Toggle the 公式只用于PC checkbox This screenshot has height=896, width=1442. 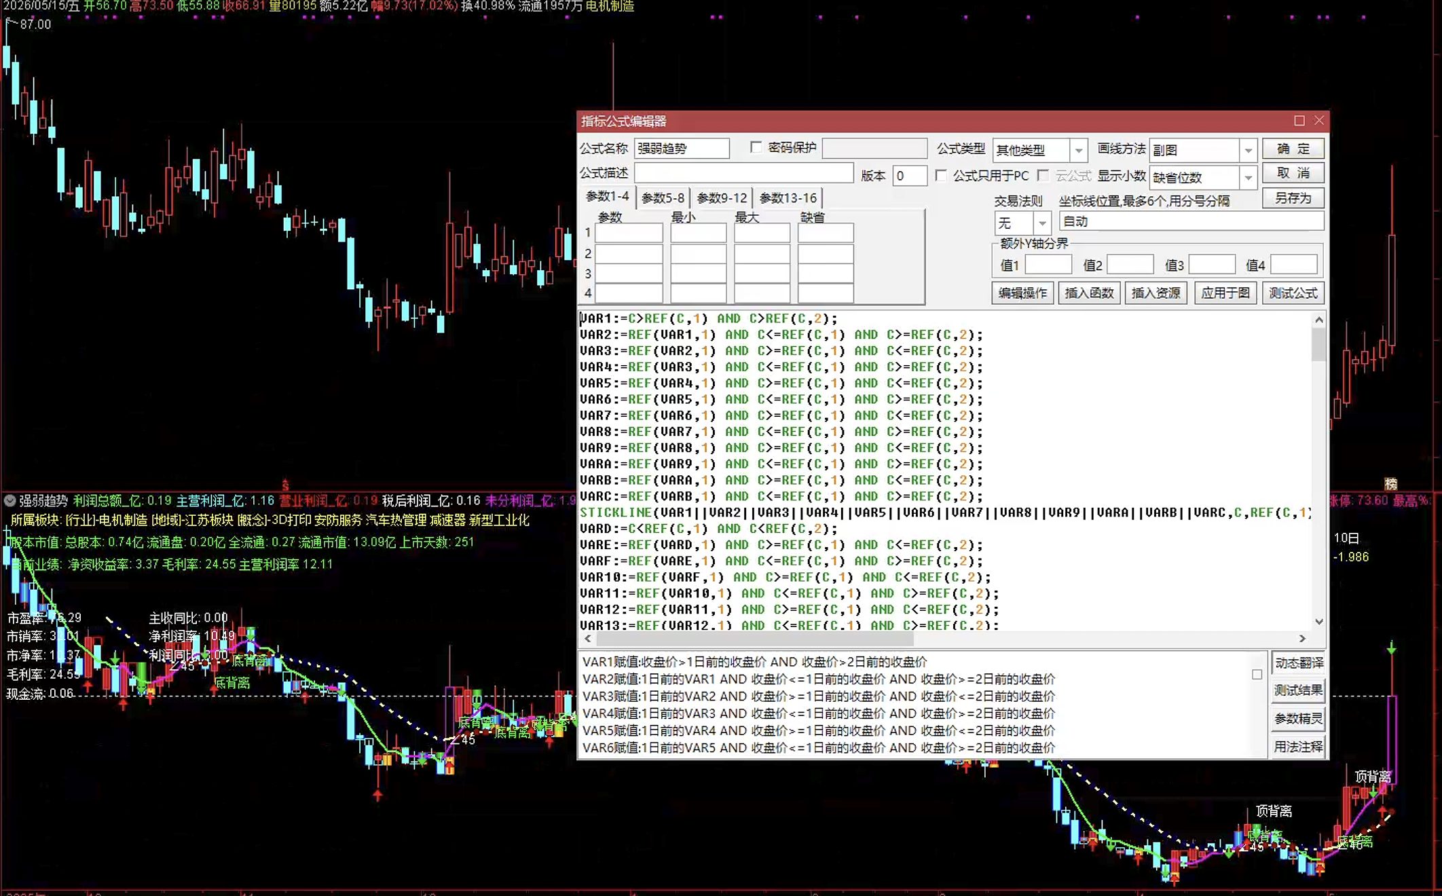click(941, 176)
